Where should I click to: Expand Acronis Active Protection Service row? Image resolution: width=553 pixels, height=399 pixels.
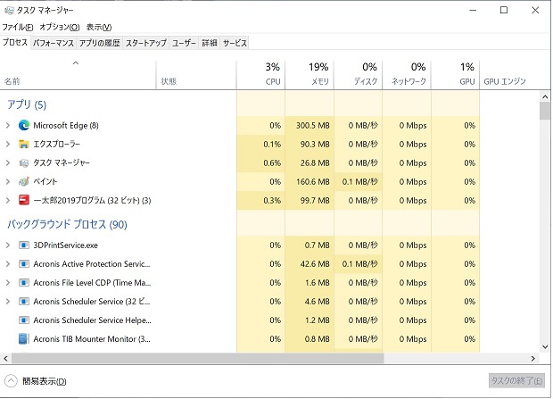point(8,263)
